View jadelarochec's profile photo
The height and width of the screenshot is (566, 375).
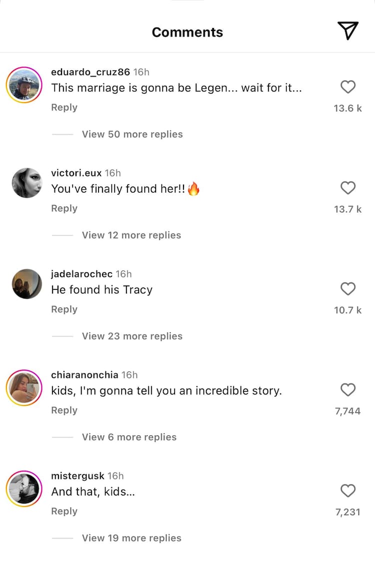[x=27, y=284]
